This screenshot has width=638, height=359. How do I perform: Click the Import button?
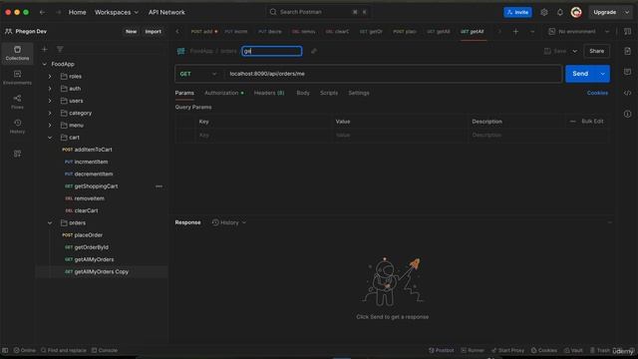click(153, 31)
